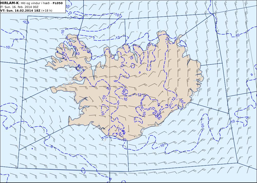
Task: Select the 'IT: Sun. 16. Feb. 2014 00Z' line
Action: tap(19, 7)
